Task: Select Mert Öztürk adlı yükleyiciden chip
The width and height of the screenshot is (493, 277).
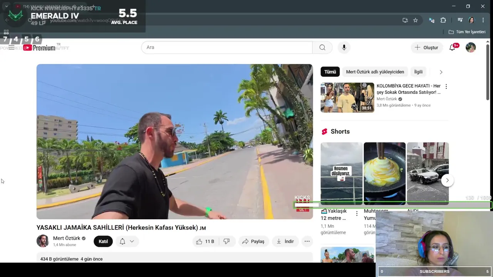Action: pos(375,72)
